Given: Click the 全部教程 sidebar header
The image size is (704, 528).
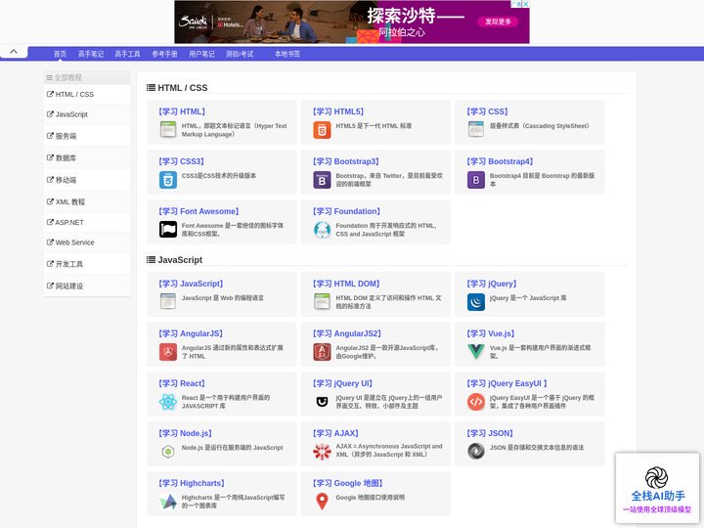Looking at the screenshot, I should [x=87, y=77].
